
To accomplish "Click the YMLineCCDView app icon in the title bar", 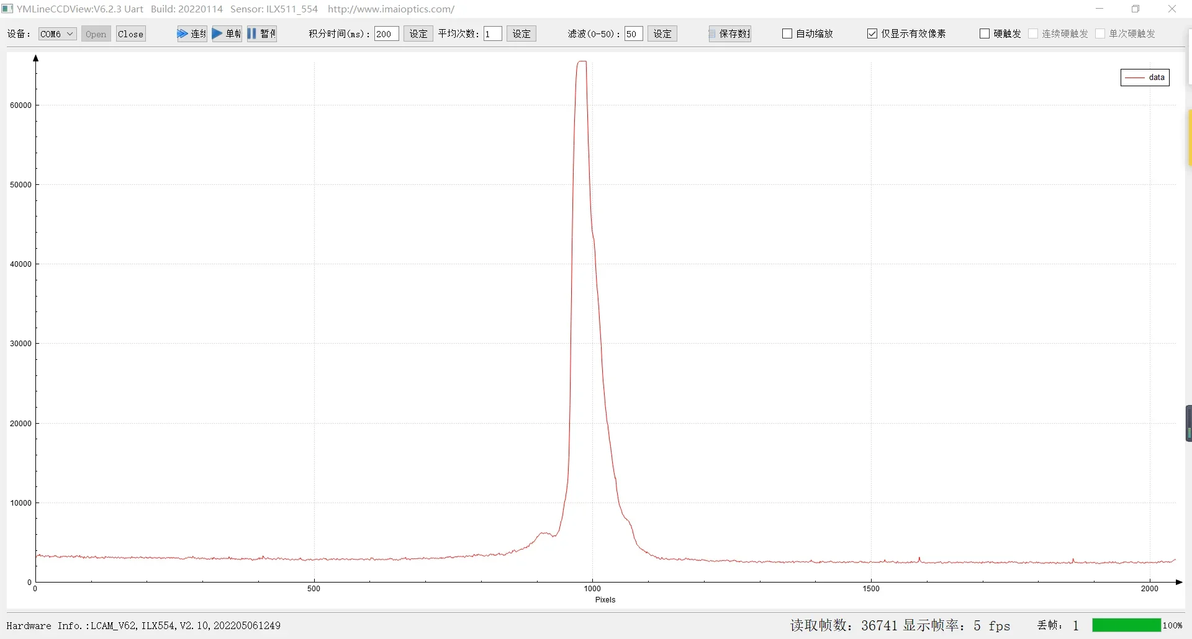I will (x=7, y=9).
